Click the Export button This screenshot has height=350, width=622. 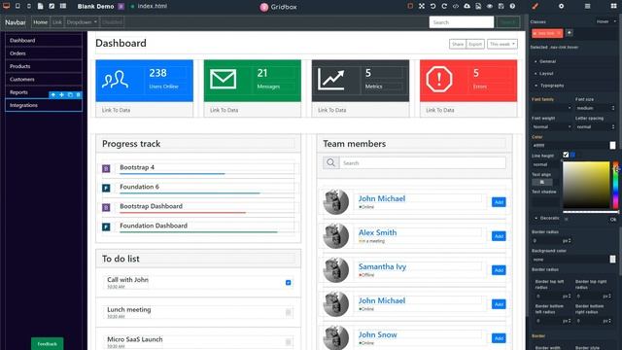pyautogui.click(x=475, y=44)
